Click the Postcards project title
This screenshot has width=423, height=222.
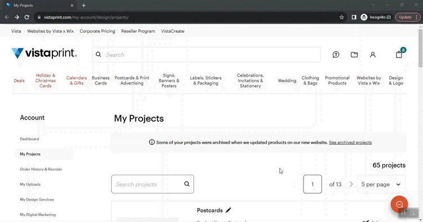[210, 210]
